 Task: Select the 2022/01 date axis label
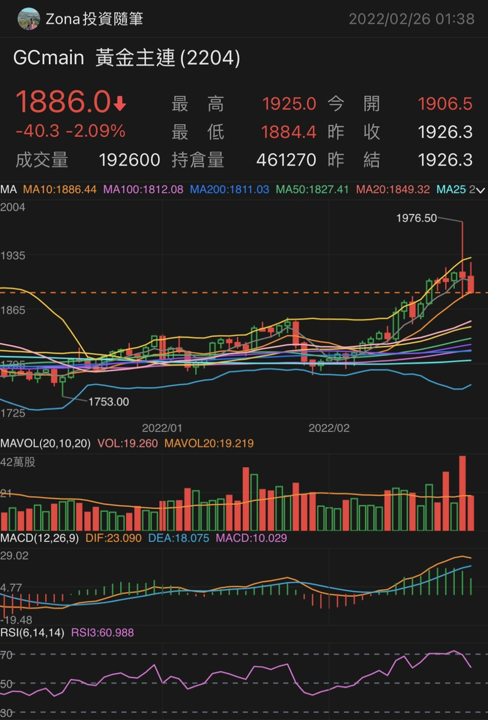pyautogui.click(x=162, y=428)
